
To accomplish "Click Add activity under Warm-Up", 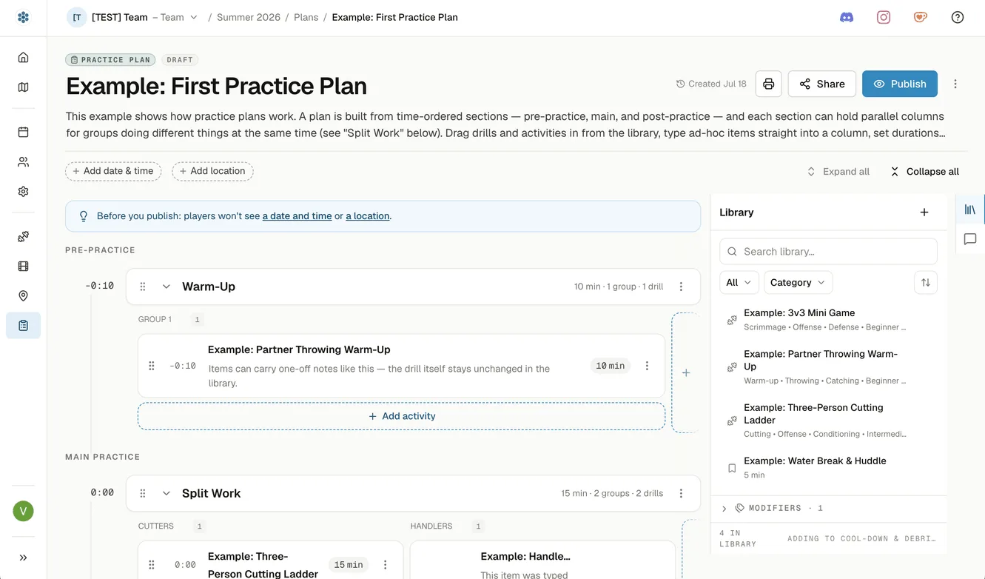I will tap(402, 416).
